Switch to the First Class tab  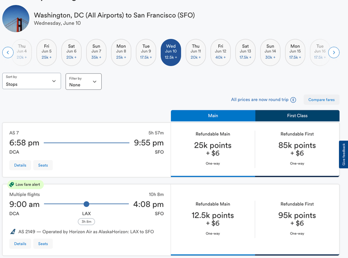point(297,116)
